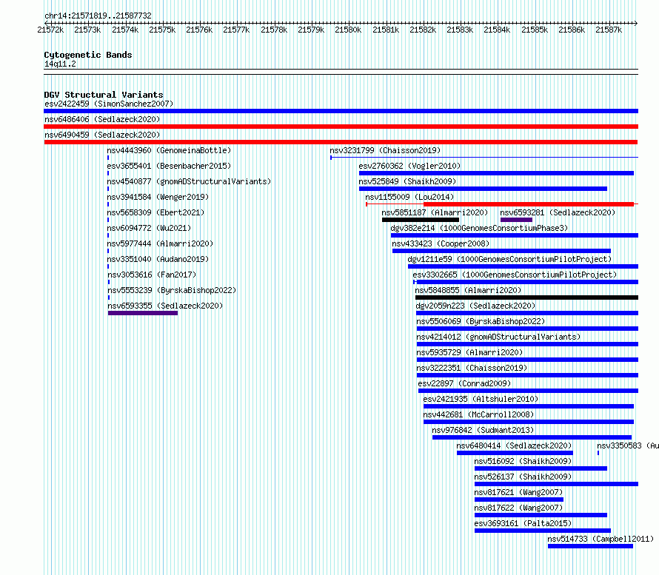
Task: Click nsv433423 (Cooper2008) label
Action: [x=441, y=243]
